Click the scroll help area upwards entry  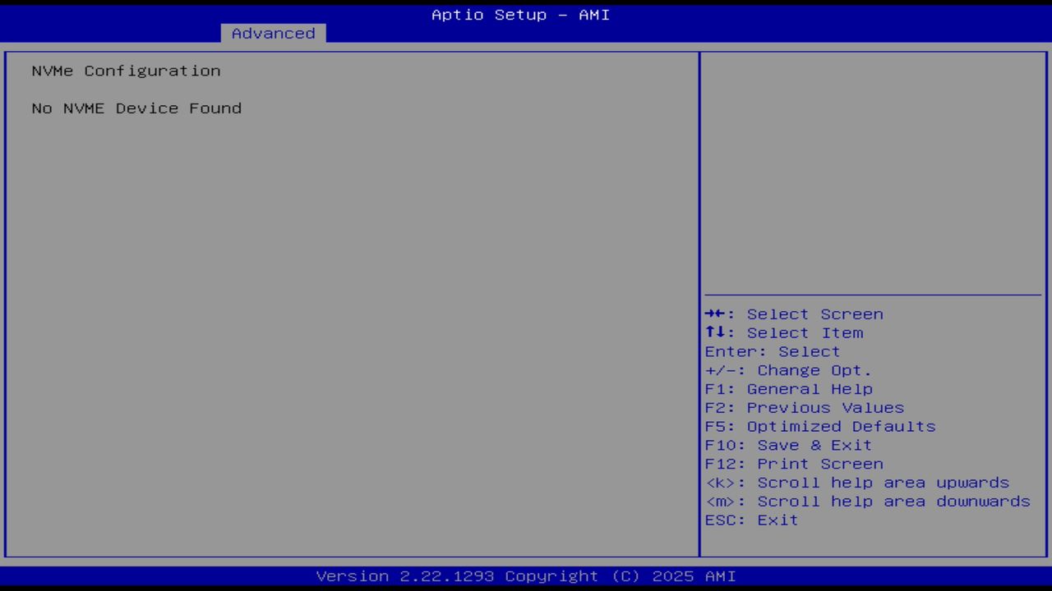pos(857,483)
